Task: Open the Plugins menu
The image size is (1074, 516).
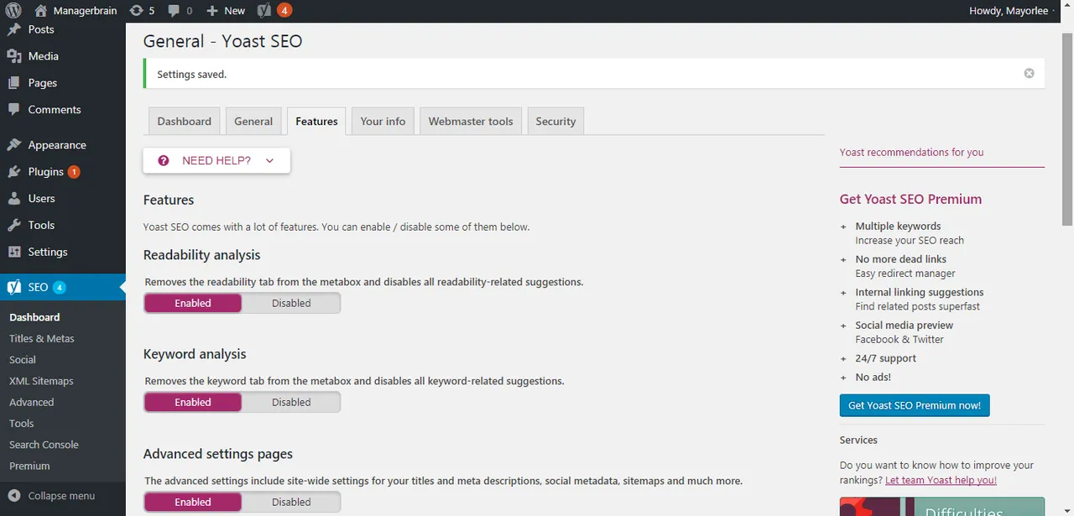Action: point(63,172)
